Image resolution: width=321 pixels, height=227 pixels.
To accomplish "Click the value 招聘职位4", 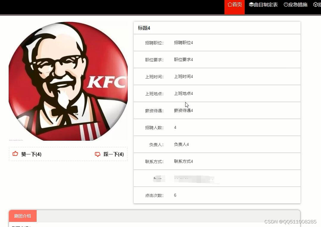I will (x=183, y=43).
